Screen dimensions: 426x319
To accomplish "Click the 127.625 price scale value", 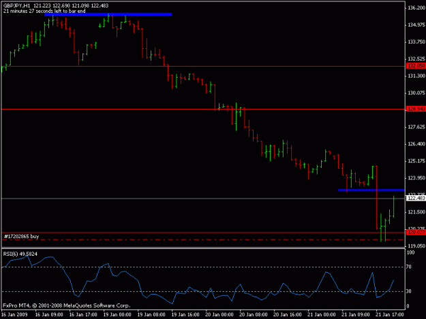I will click(416, 127).
